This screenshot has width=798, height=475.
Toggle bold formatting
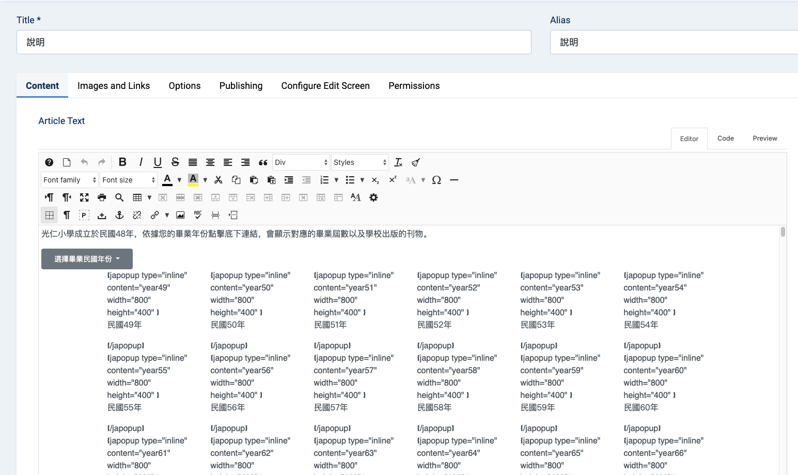(122, 162)
